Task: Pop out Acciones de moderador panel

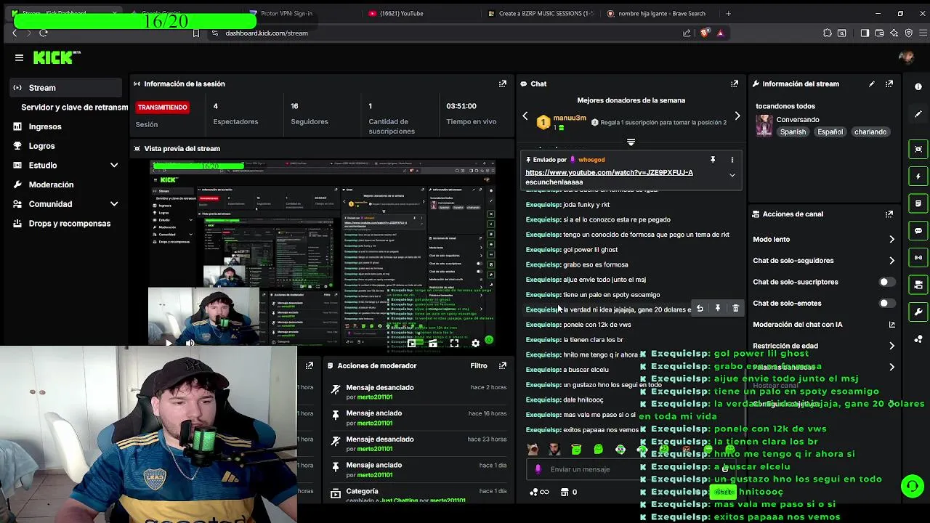Action: (502, 366)
